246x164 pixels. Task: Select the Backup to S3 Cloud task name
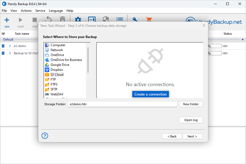26,53
